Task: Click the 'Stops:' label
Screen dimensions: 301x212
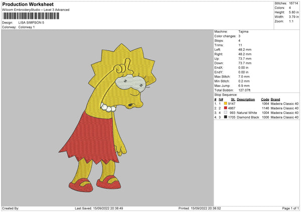Action: pos(219,40)
